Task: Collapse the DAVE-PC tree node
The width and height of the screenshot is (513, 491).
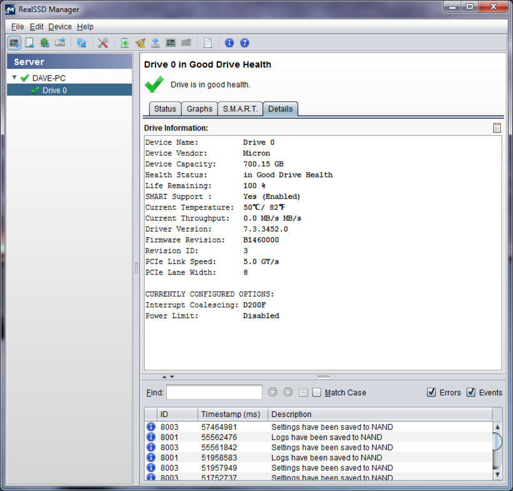Action: 14,78
